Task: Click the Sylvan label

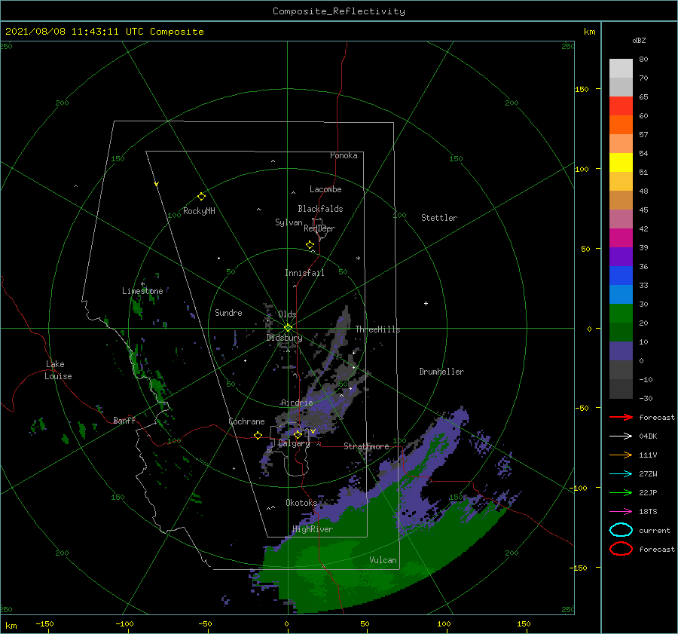Action: [289, 222]
